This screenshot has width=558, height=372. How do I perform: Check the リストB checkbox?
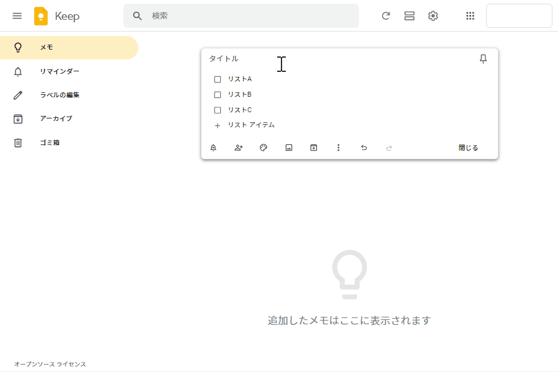[x=218, y=95]
